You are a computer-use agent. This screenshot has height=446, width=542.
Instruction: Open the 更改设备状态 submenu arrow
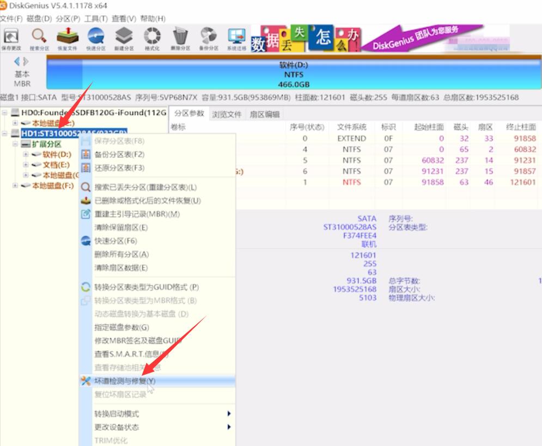[228, 427]
